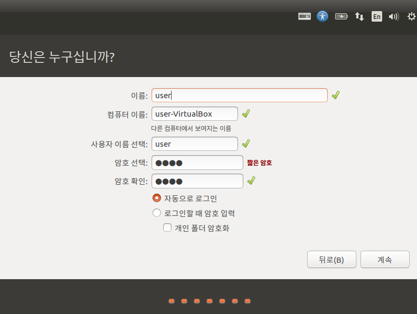This screenshot has width=417, height=314.
Task: Click the 뒤로(B) back button
Action: [x=331, y=260]
